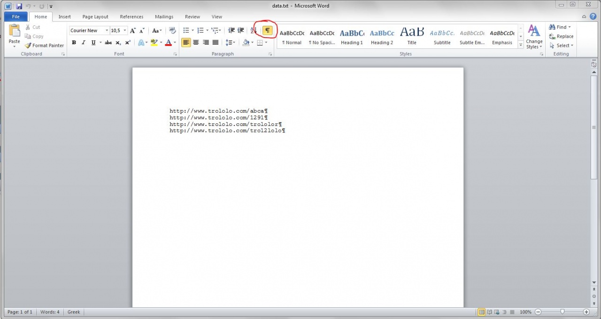Switch to the References tab
The image size is (601, 319).
pyautogui.click(x=131, y=17)
